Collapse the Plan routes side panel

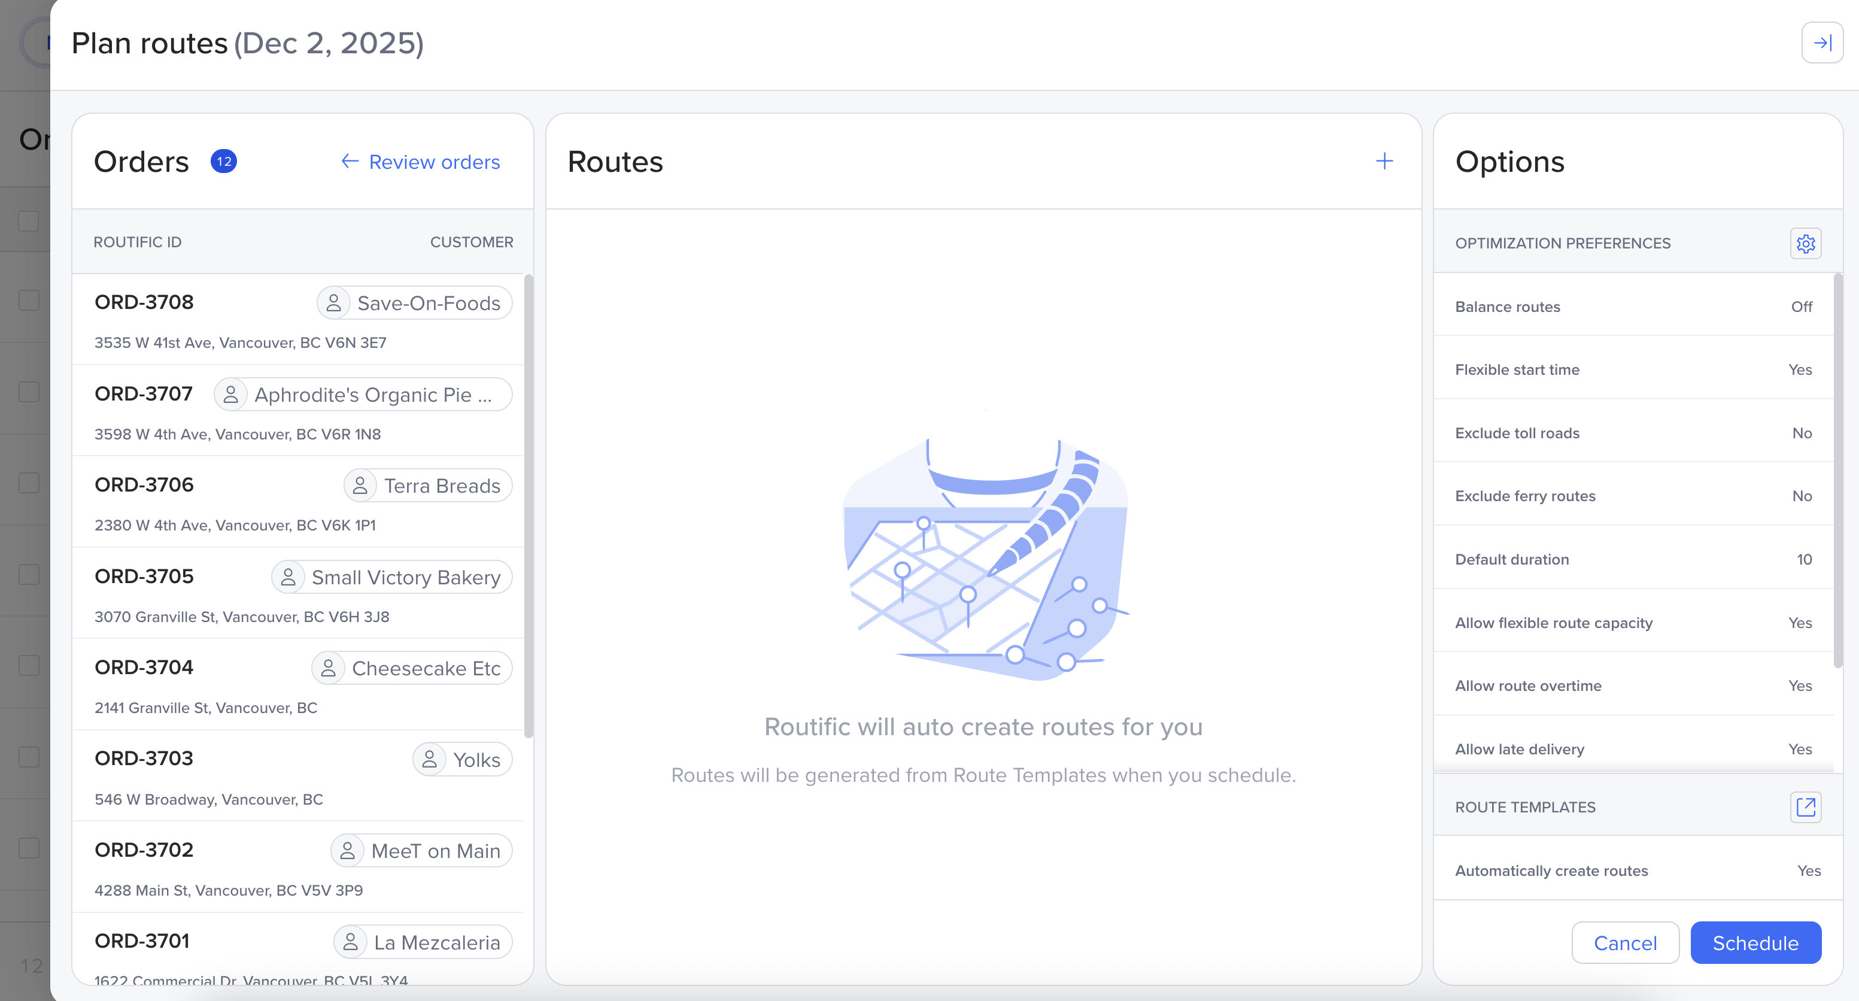1821,43
